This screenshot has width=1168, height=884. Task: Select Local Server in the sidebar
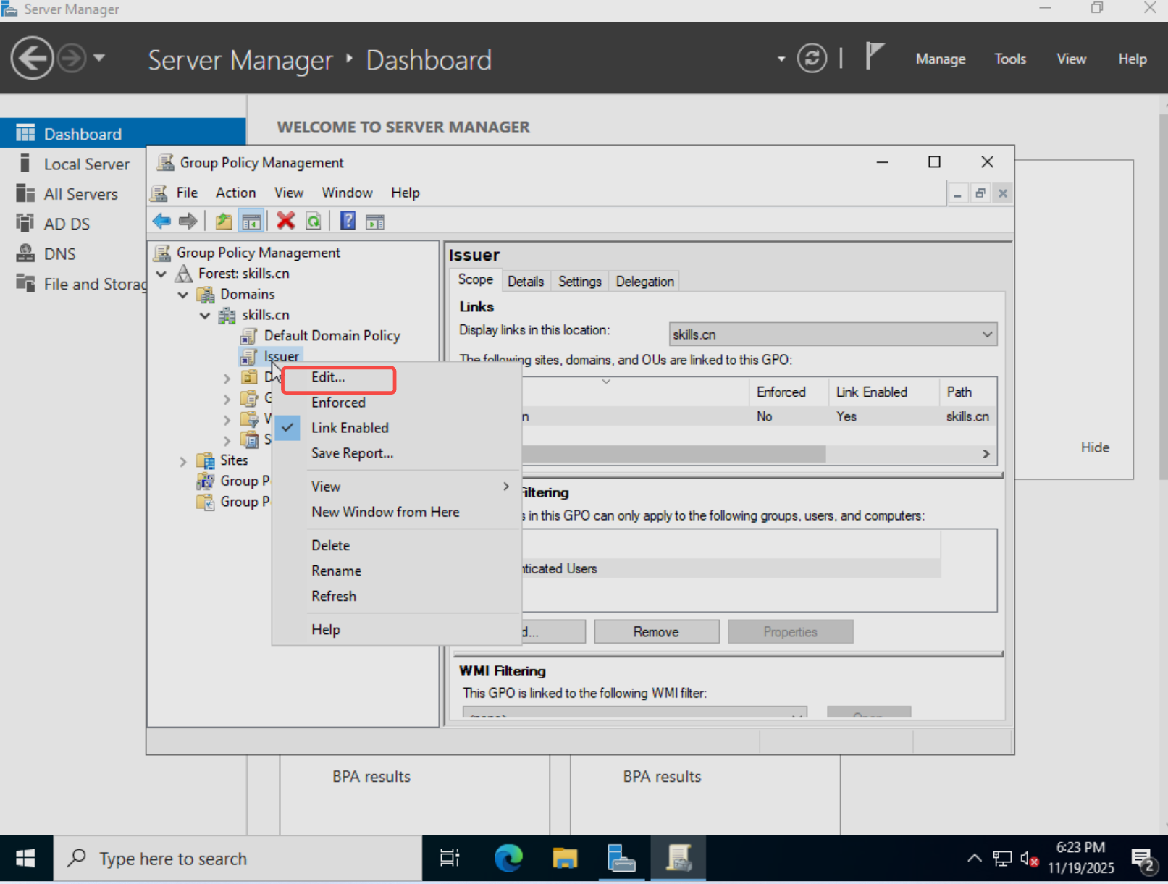click(86, 164)
